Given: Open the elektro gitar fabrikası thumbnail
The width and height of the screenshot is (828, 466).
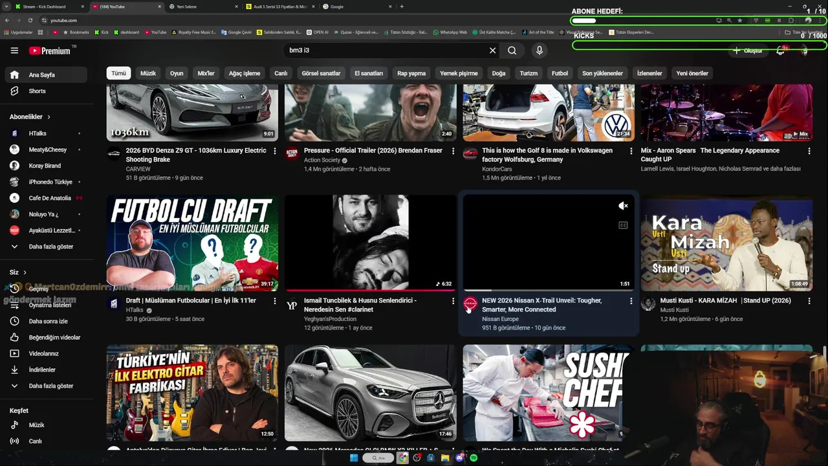Looking at the screenshot, I should [x=192, y=393].
